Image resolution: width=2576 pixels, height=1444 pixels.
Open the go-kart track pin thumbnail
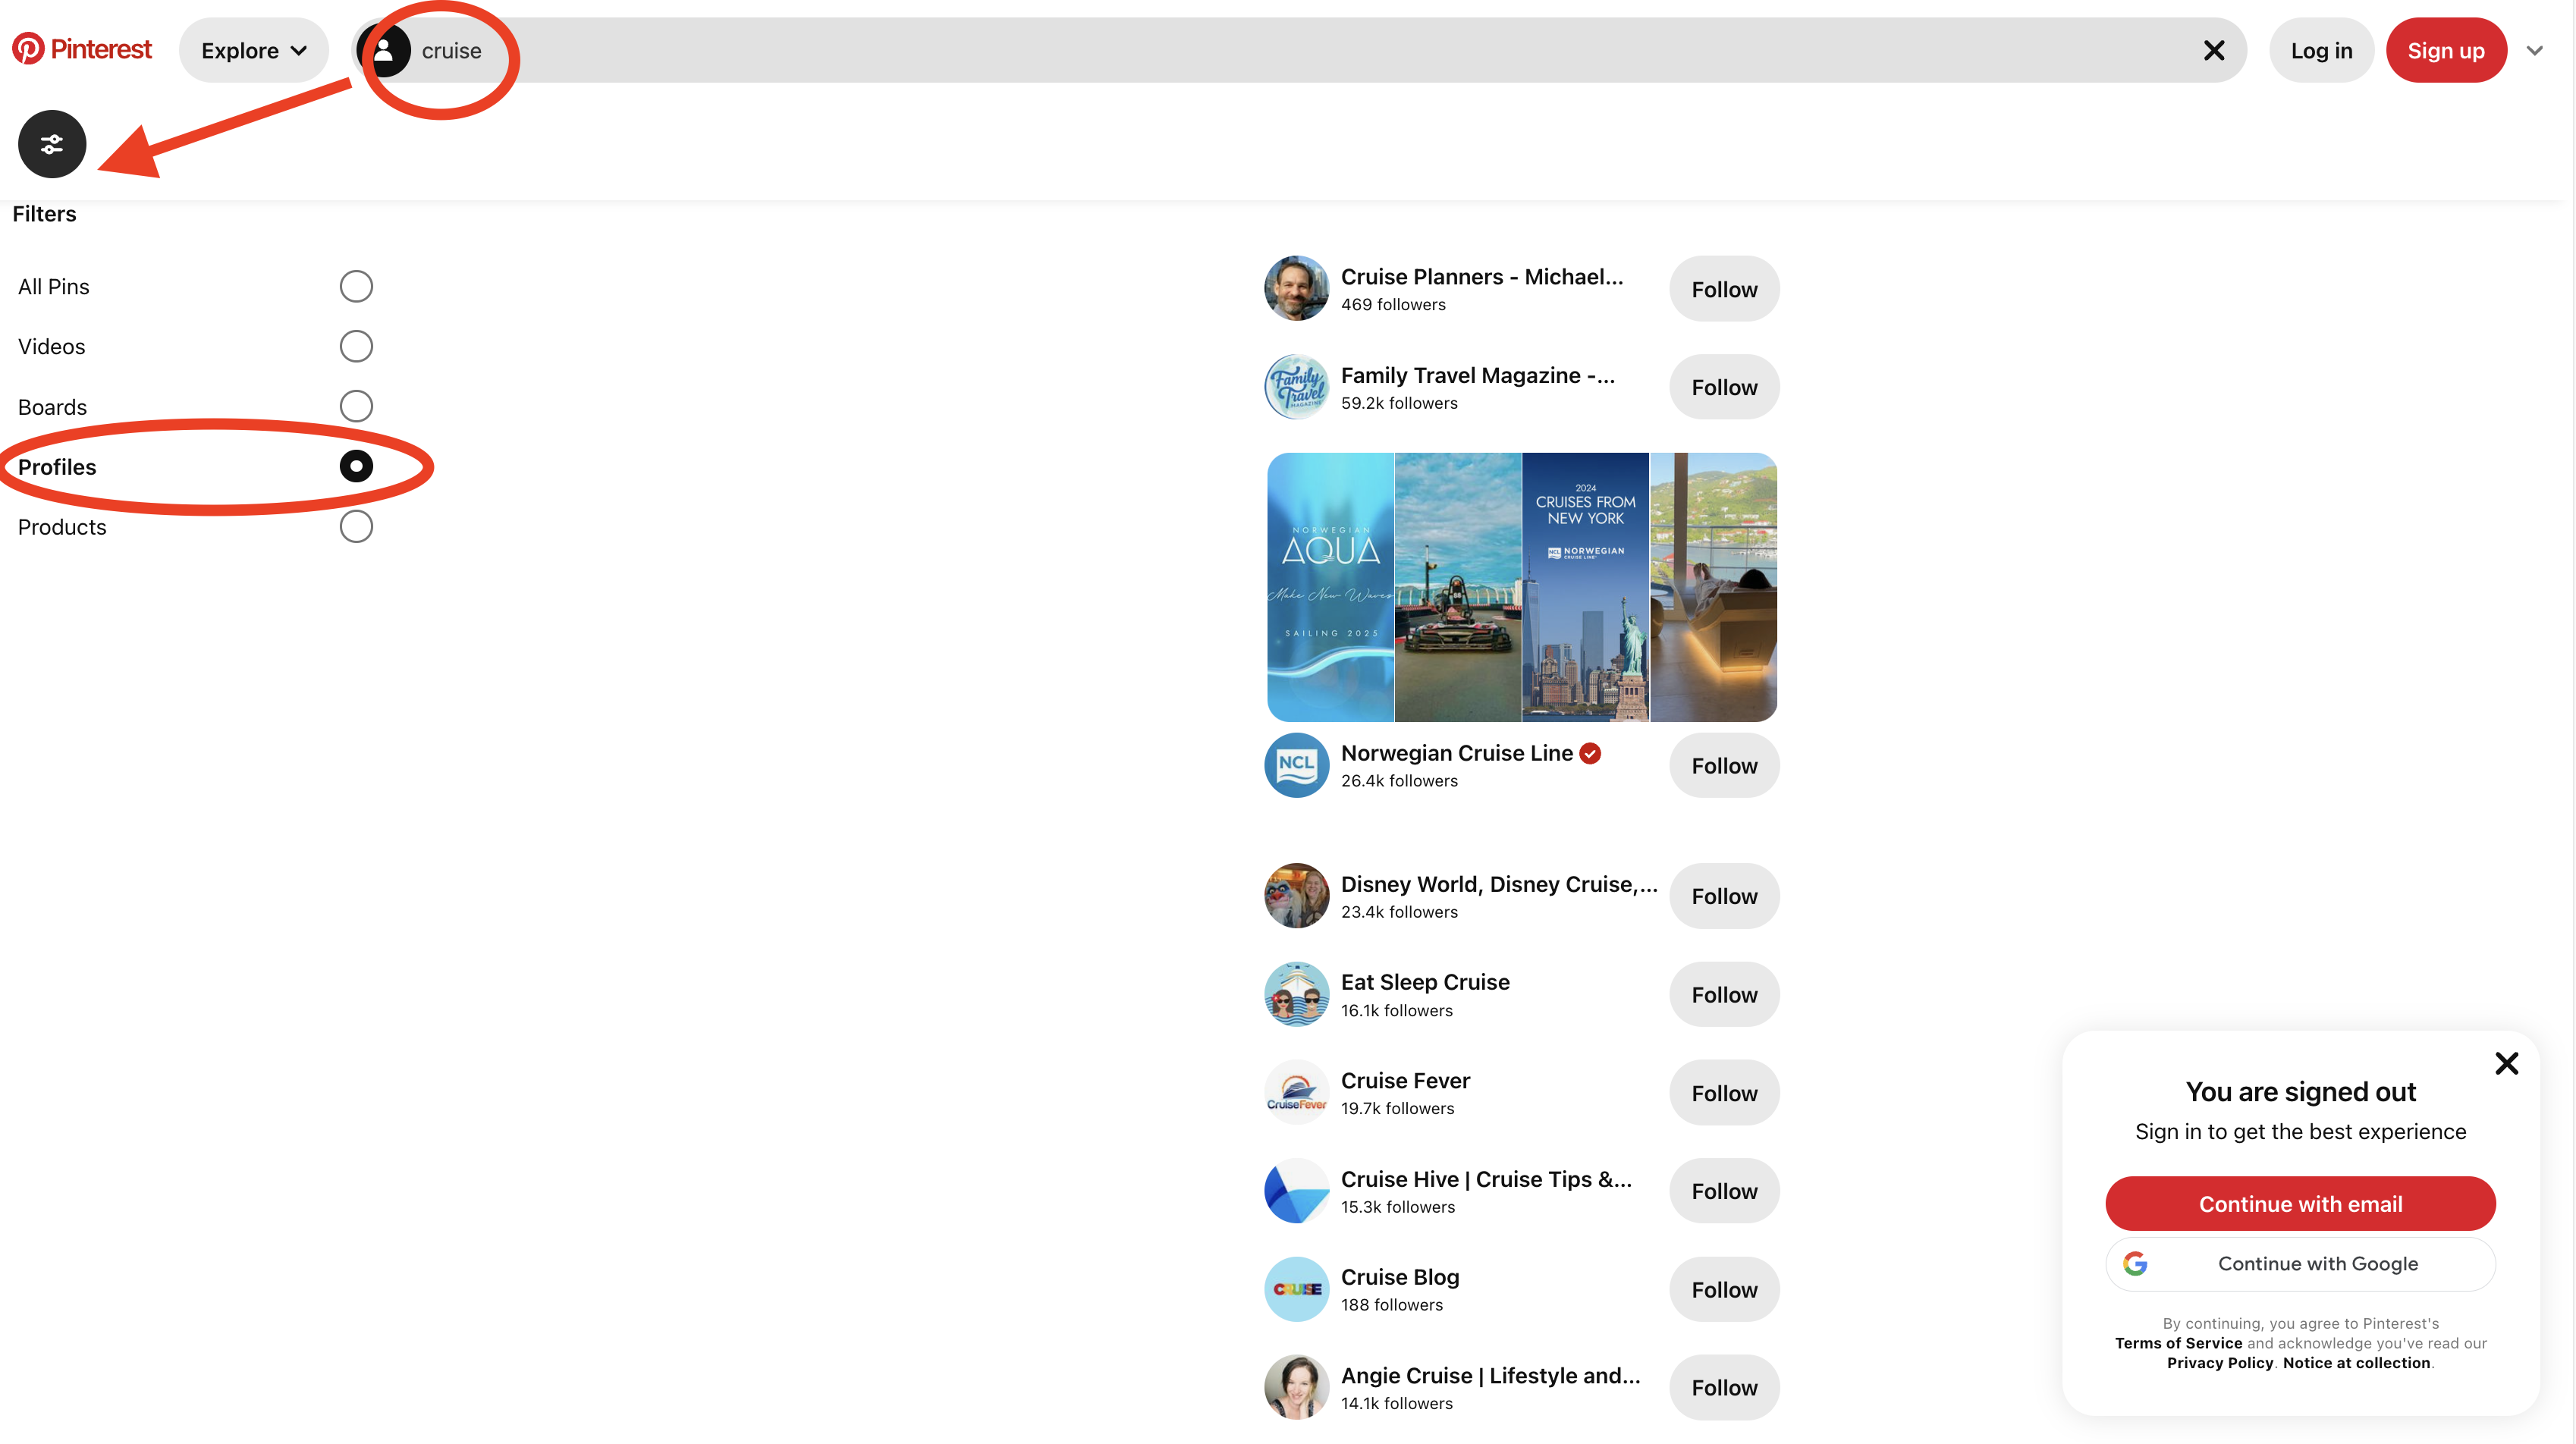[1458, 587]
